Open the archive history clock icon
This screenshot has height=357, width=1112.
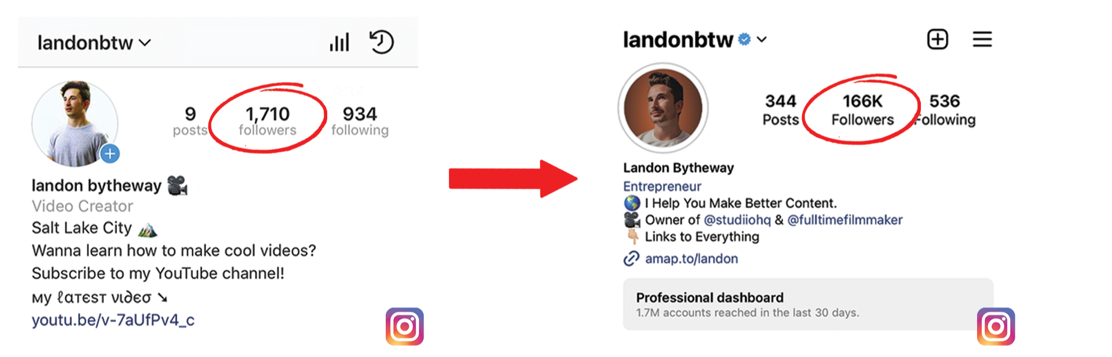(381, 42)
